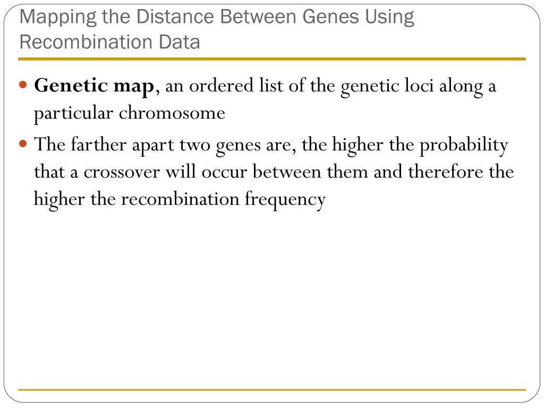Click the gold line at slide bottom
The image size is (544, 408).
tap(272, 389)
